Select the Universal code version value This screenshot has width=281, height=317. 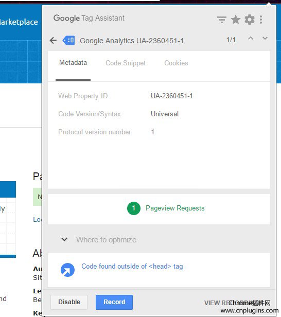tap(165, 114)
